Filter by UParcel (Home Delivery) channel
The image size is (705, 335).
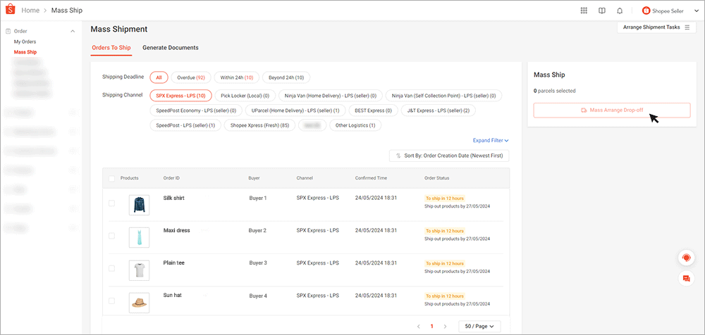click(x=295, y=110)
